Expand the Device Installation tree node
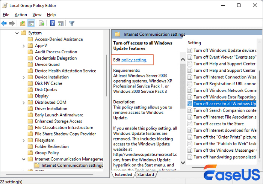Image resolution: width=263 pixels, height=184 pixels. pyautogui.click(x=24, y=77)
